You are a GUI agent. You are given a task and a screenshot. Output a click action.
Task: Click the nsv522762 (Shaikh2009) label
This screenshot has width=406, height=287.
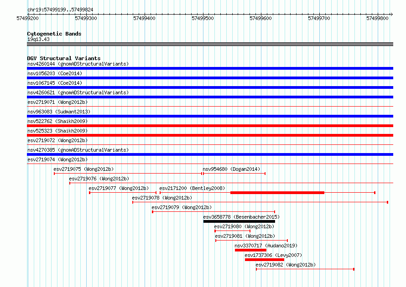[x=57, y=121]
